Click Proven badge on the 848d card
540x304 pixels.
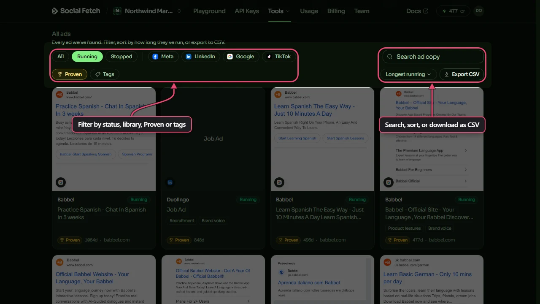click(179, 240)
